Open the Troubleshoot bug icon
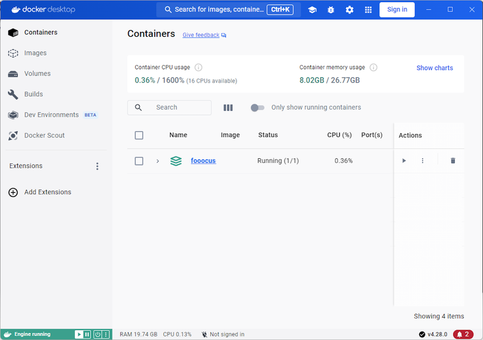483x340 pixels. pyautogui.click(x=331, y=9)
